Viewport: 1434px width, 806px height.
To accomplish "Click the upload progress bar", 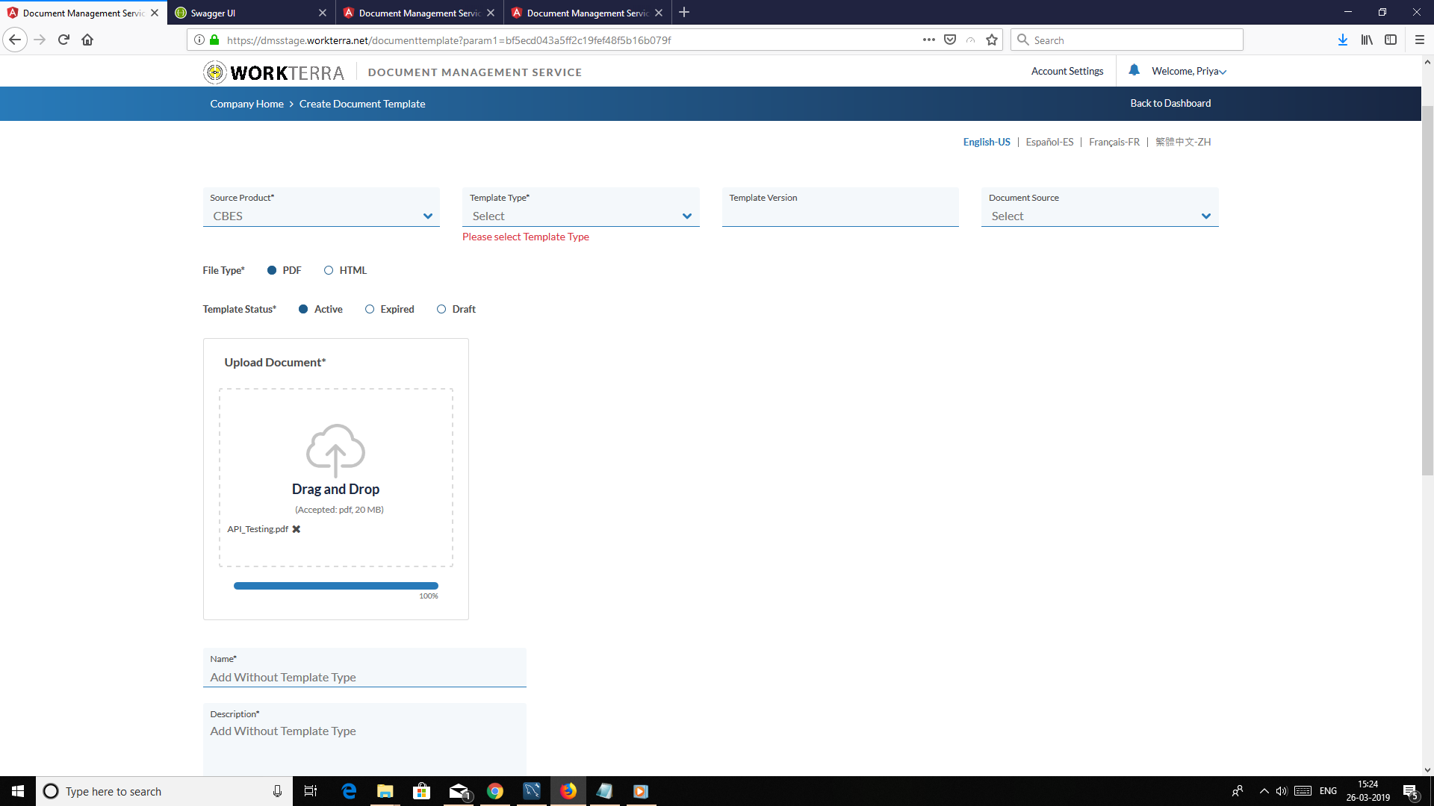I will [x=335, y=586].
